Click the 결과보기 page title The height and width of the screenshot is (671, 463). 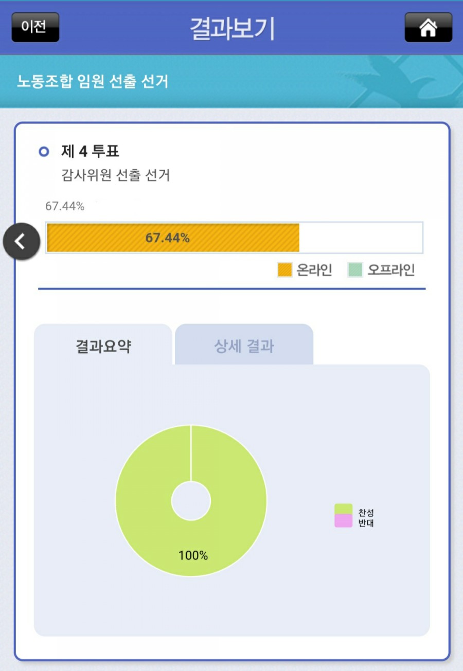pyautogui.click(x=233, y=28)
